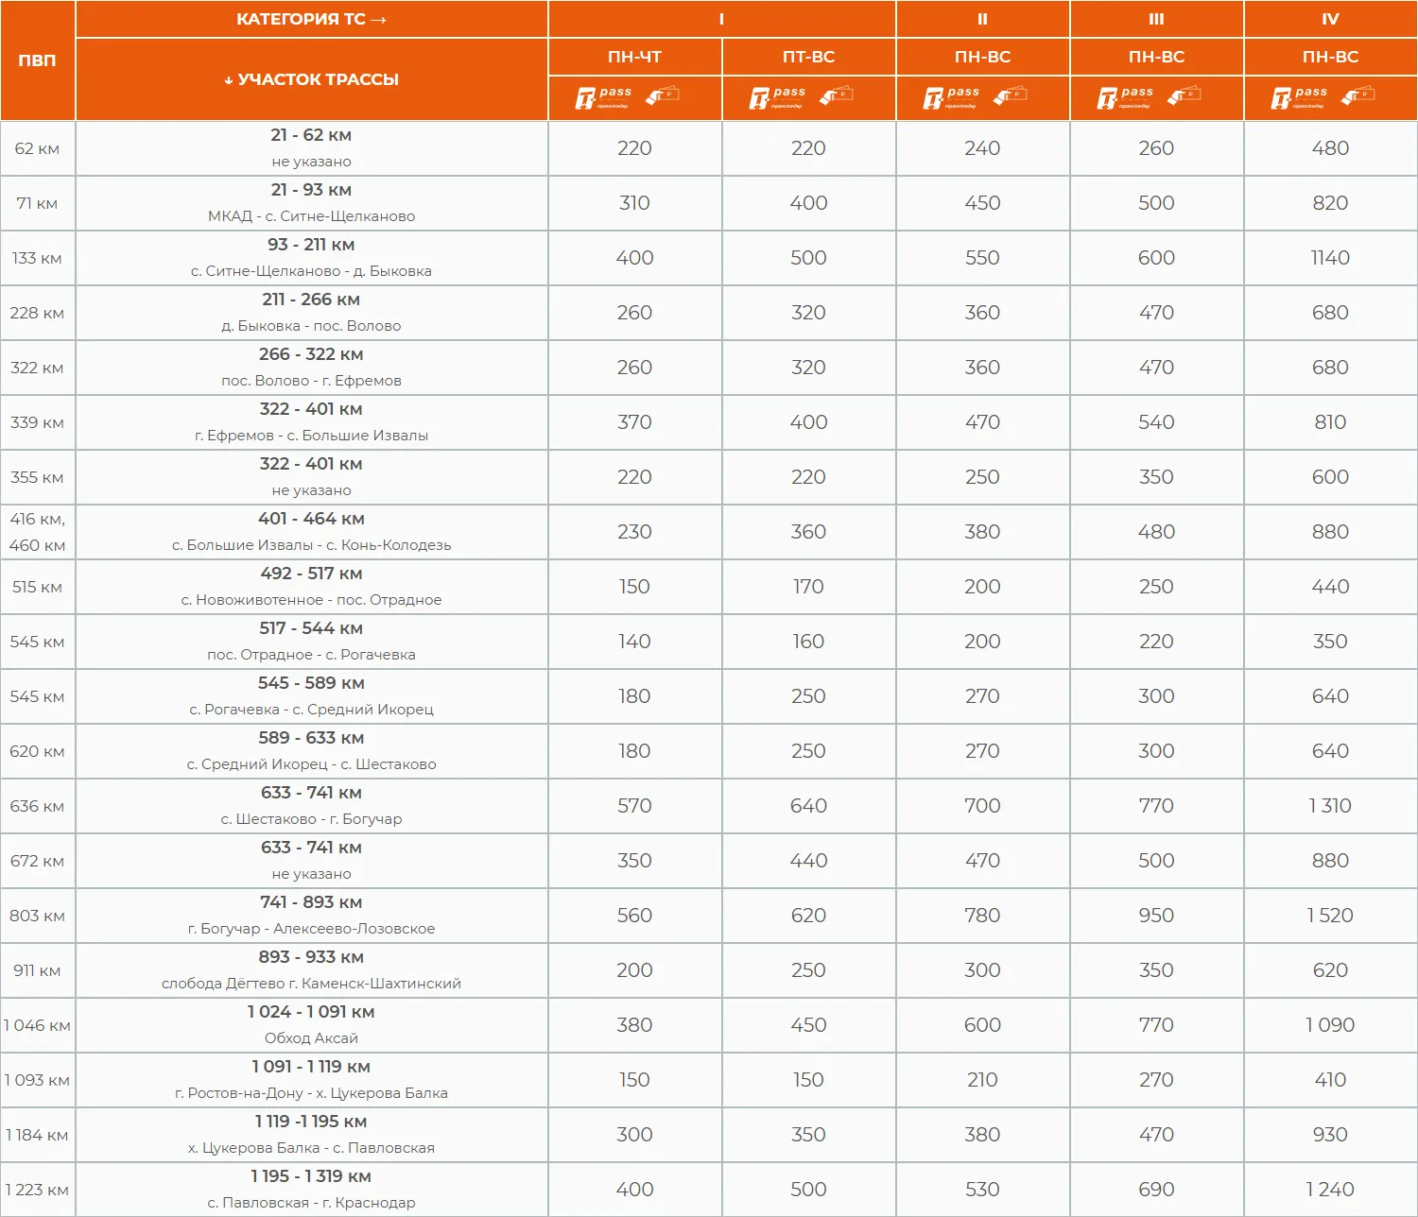Click the cash payment icon in category III column

click(x=1185, y=95)
